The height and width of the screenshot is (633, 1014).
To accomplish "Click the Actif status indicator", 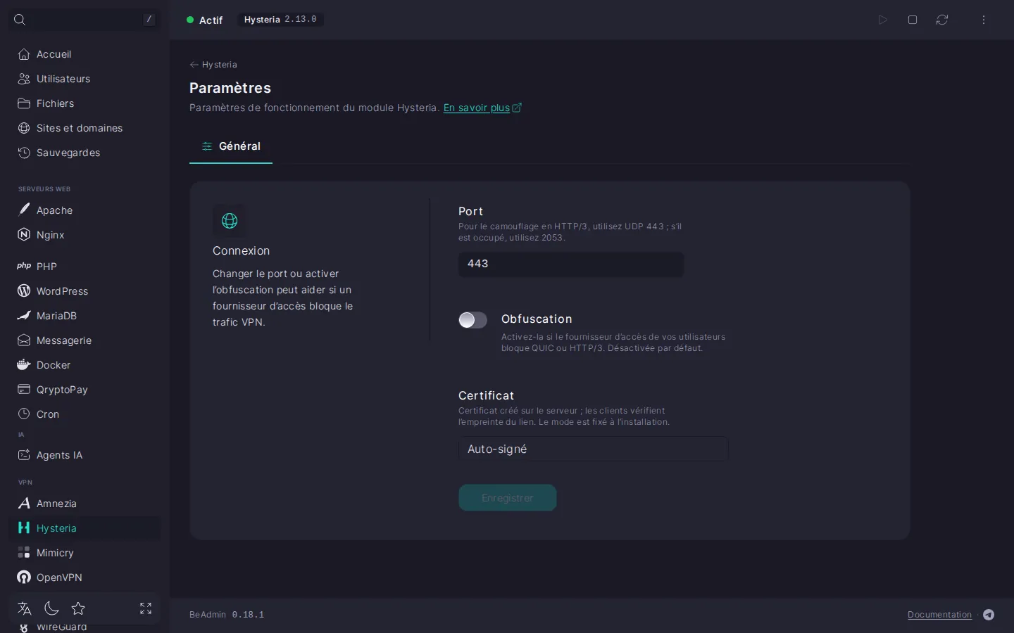I will tap(205, 20).
